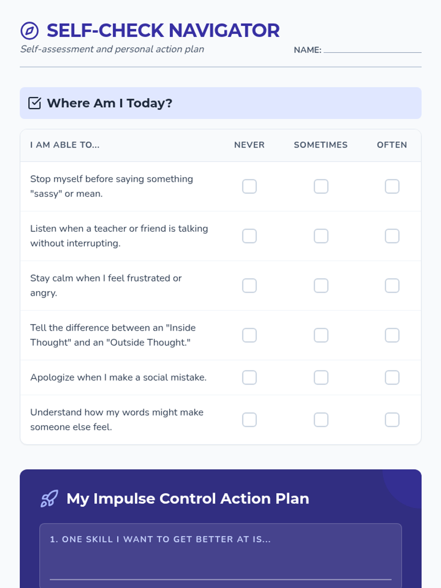The width and height of the screenshot is (441, 588).
Task: Click the SELF-CHECK NAVIGATOR title
Action: coord(163,31)
